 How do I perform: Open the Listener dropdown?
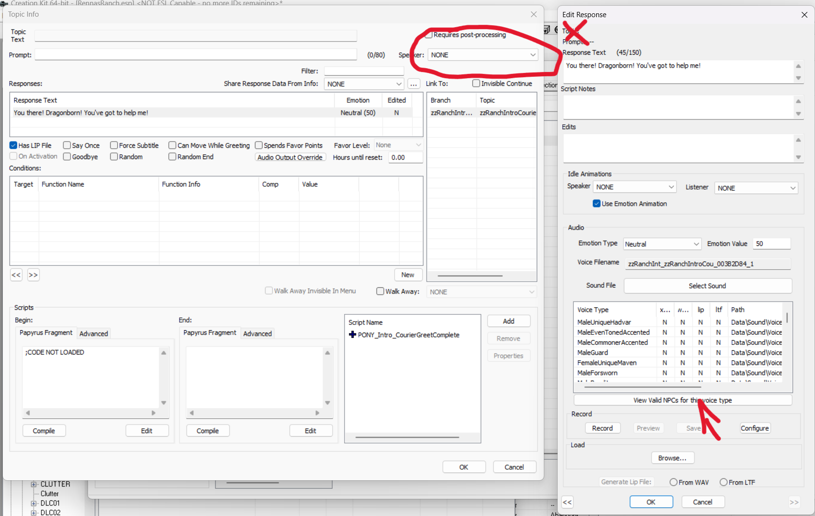(x=756, y=188)
